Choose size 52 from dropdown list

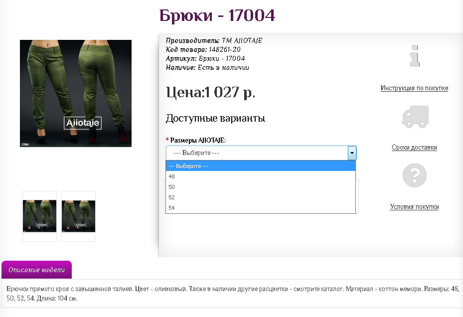tap(261, 197)
